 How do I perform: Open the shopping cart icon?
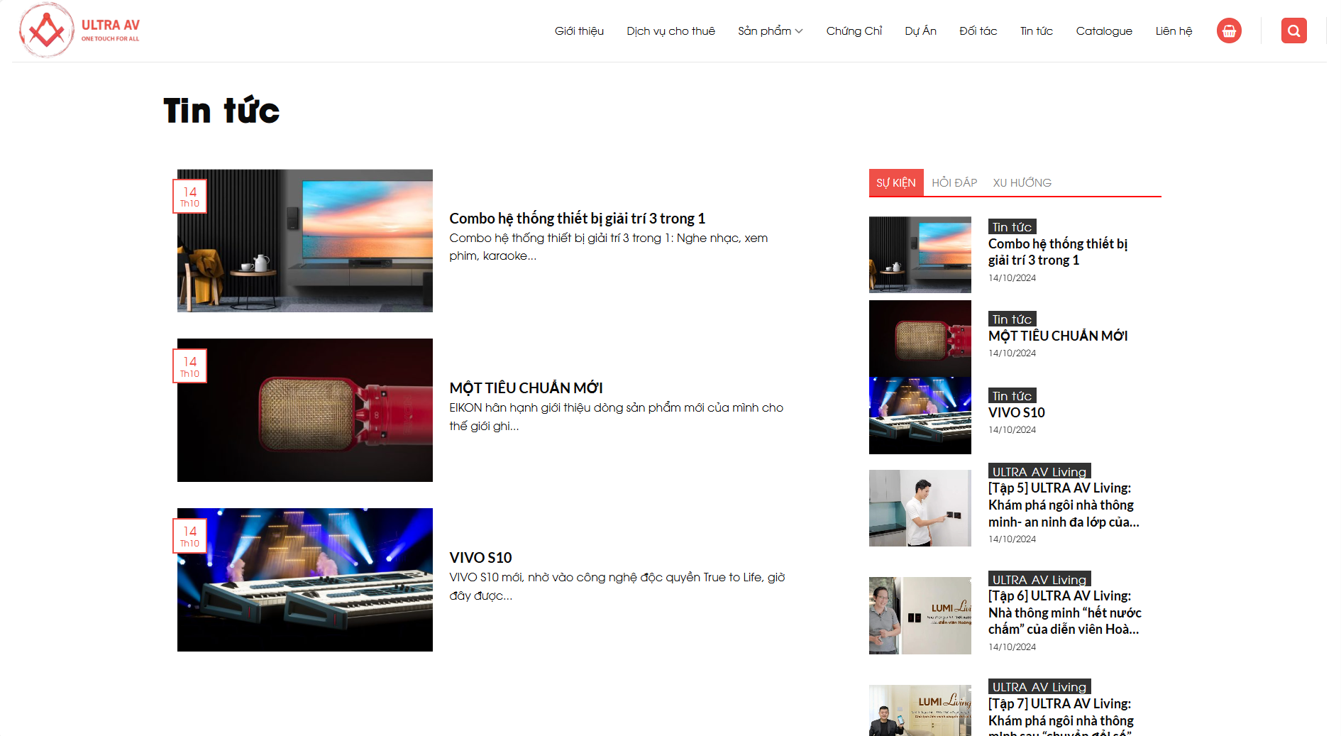[x=1229, y=31]
